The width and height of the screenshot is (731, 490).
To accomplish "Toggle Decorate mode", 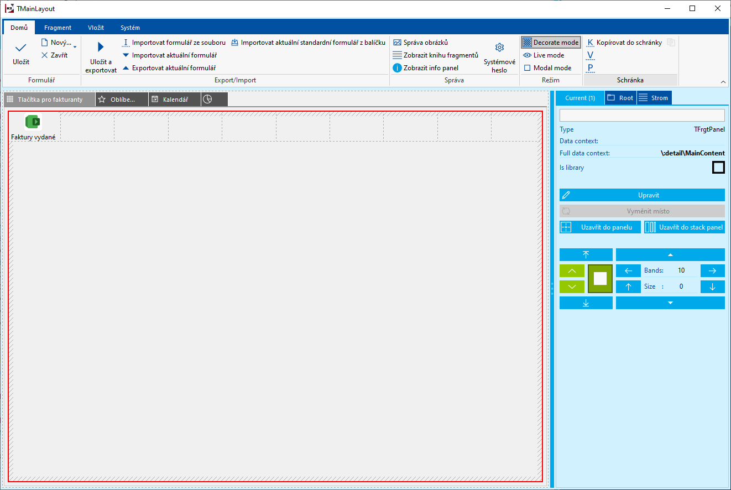I will click(x=551, y=43).
